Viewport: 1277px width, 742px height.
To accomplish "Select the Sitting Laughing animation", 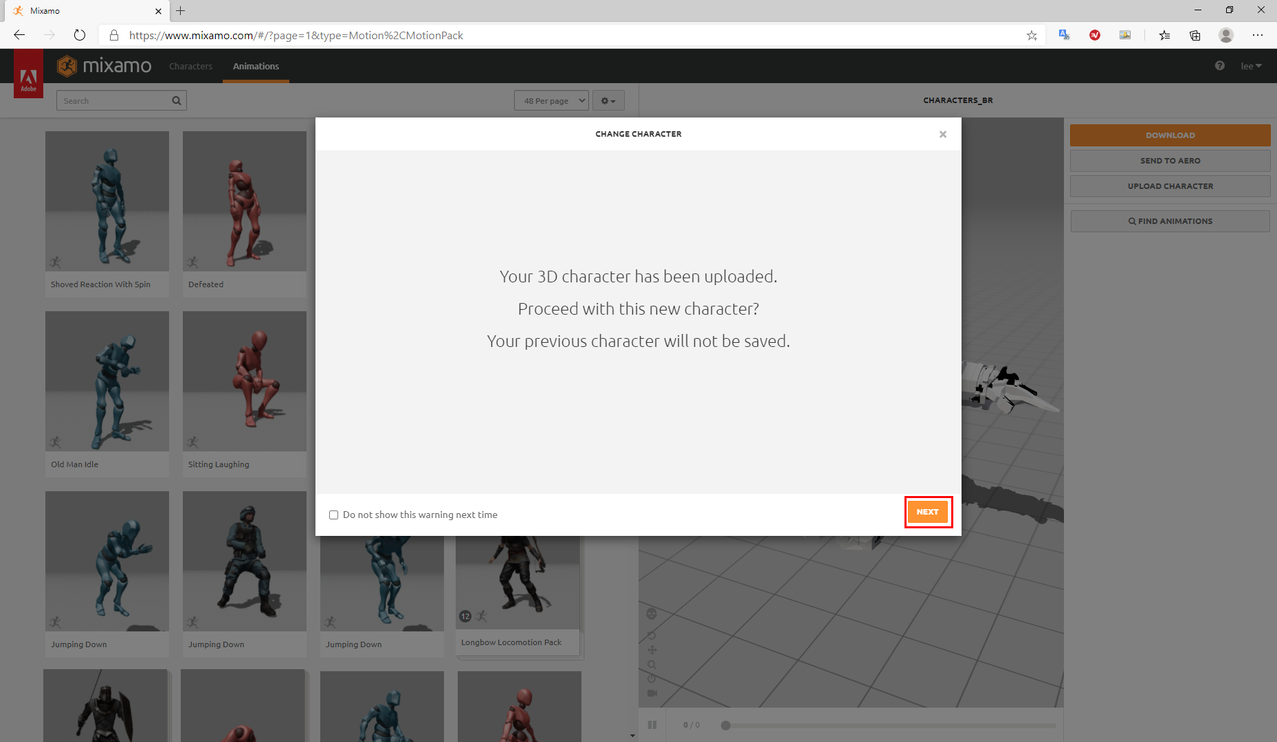I will click(245, 394).
